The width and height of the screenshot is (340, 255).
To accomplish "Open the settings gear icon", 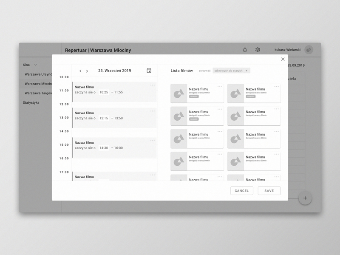I will click(258, 50).
